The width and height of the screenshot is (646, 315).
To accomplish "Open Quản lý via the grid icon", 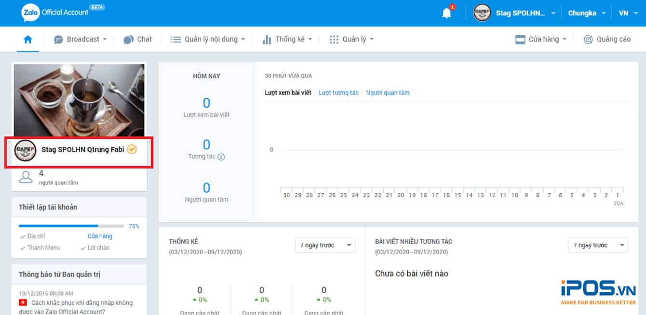I will click(x=334, y=39).
